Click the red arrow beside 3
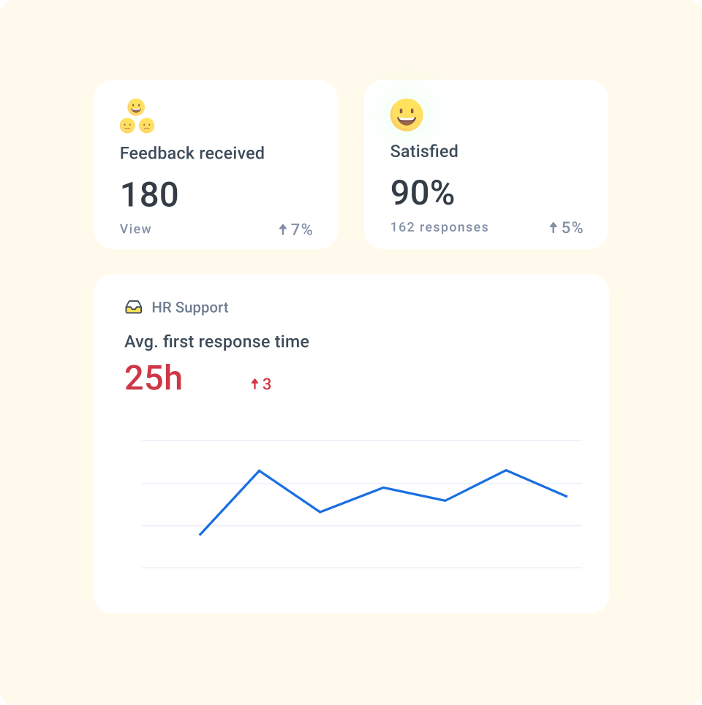Screen dimensions: 702x705 coord(254,382)
